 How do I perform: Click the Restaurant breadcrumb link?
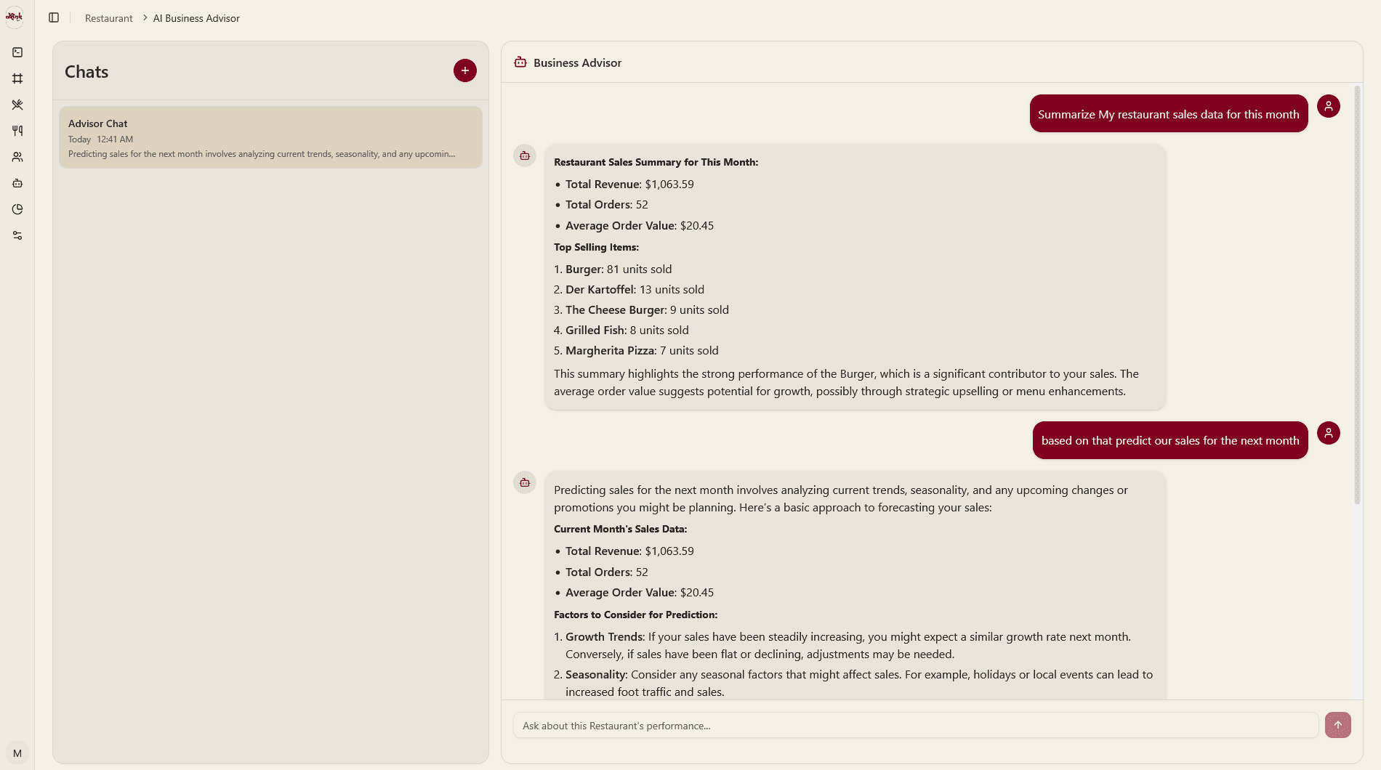click(x=109, y=18)
